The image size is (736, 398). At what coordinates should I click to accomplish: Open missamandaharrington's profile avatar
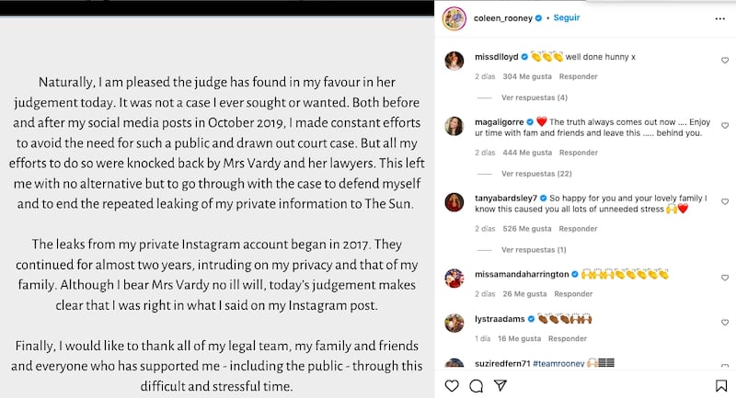coord(454,278)
